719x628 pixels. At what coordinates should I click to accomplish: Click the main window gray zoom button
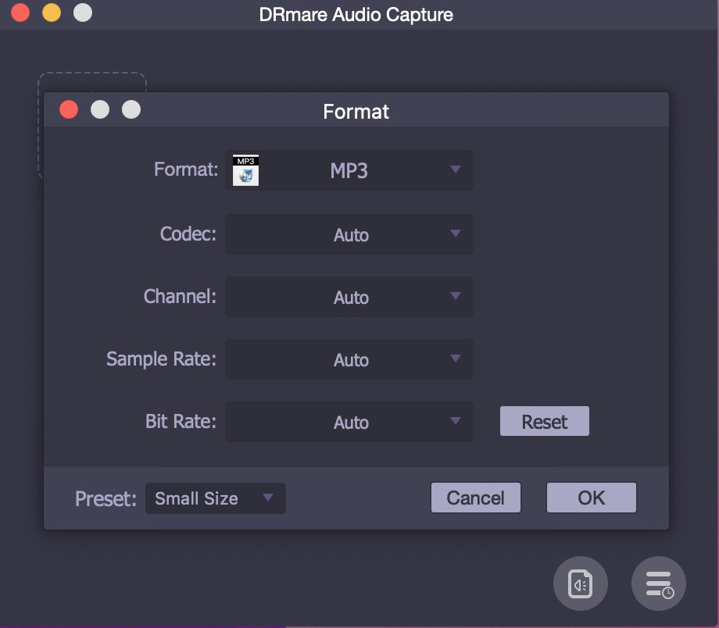tap(82, 13)
